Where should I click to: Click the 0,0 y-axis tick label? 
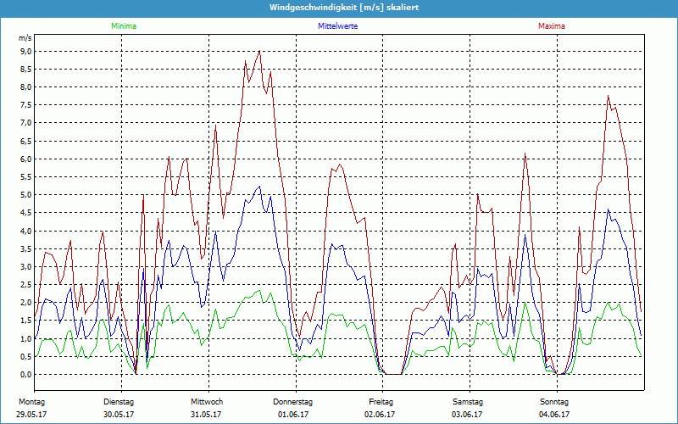click(25, 375)
